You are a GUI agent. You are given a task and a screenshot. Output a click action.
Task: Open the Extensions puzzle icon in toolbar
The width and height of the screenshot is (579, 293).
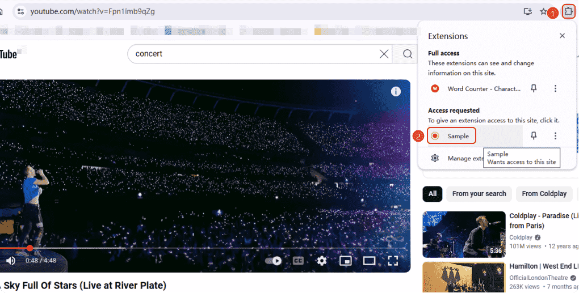click(x=569, y=11)
